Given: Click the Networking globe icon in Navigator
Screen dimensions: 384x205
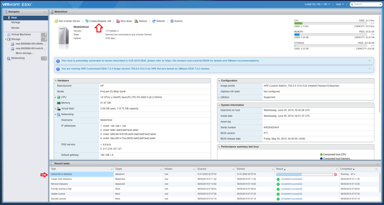Looking at the screenshot, I should click(x=9, y=58).
